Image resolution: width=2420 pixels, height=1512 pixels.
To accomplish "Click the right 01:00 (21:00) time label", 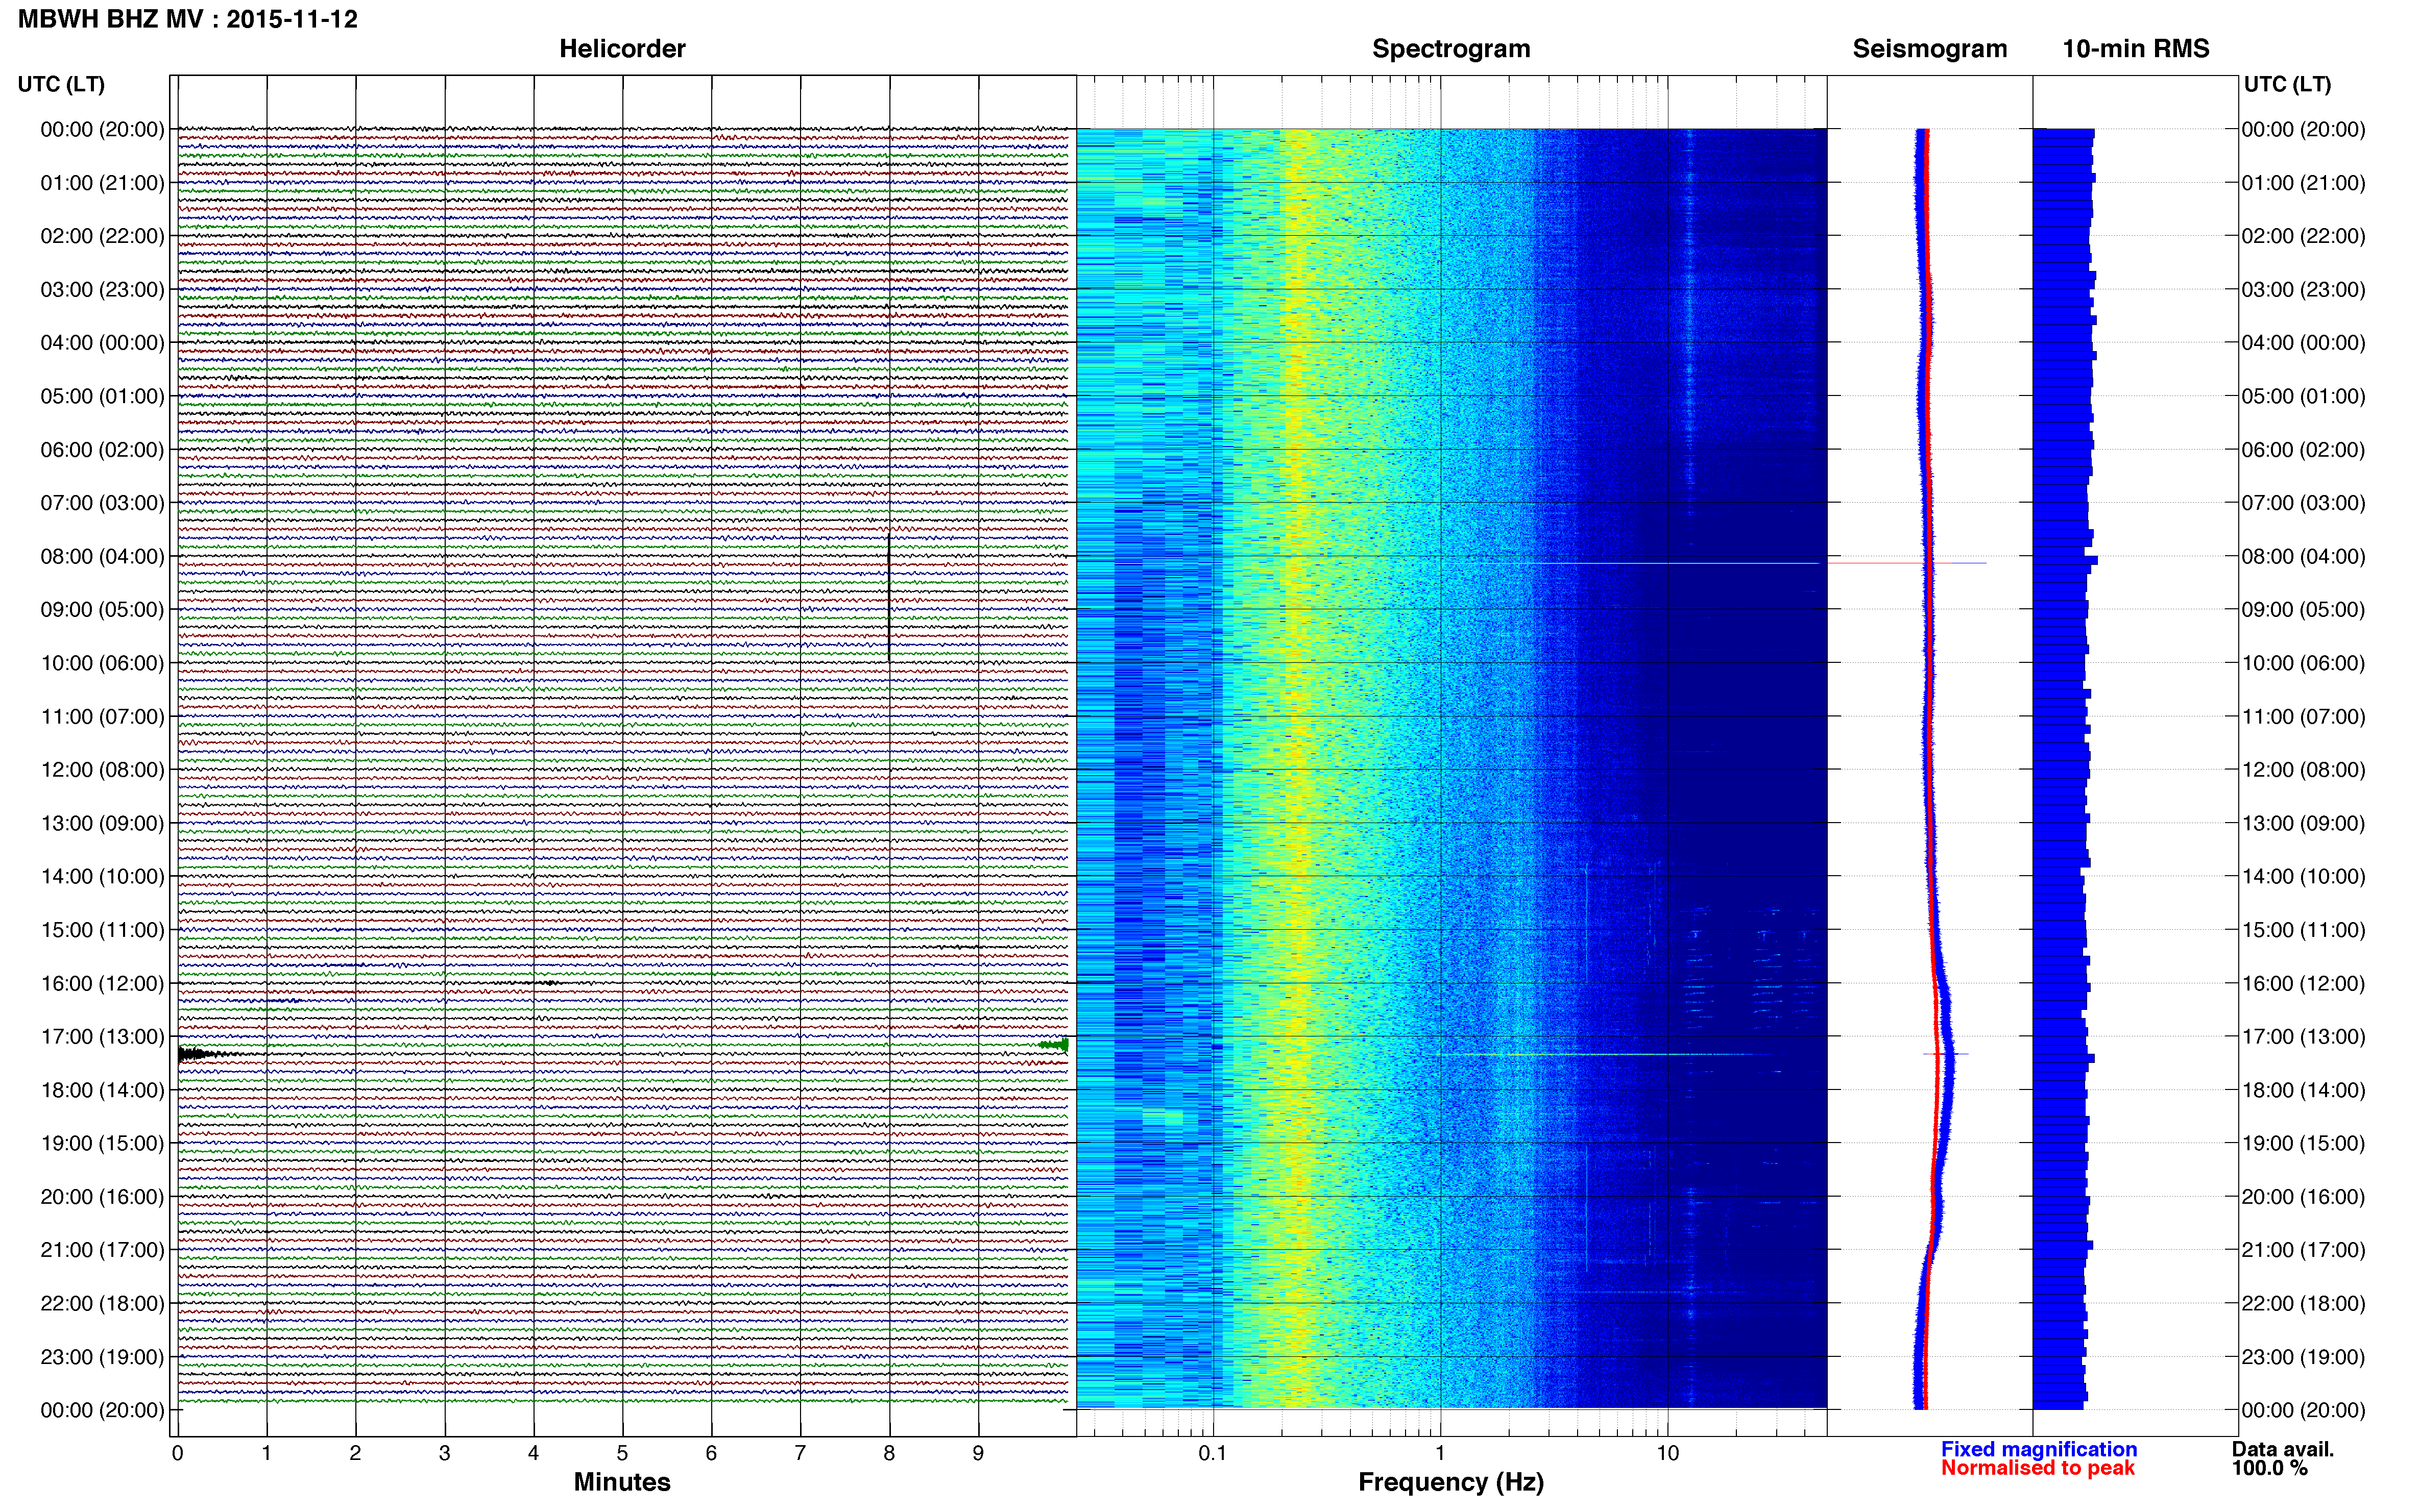I will [2303, 183].
